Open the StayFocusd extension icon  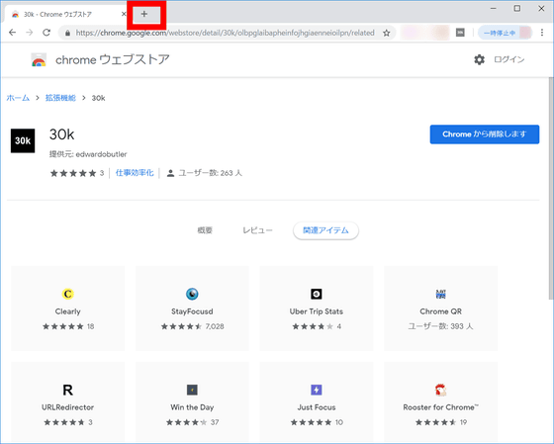(192, 294)
